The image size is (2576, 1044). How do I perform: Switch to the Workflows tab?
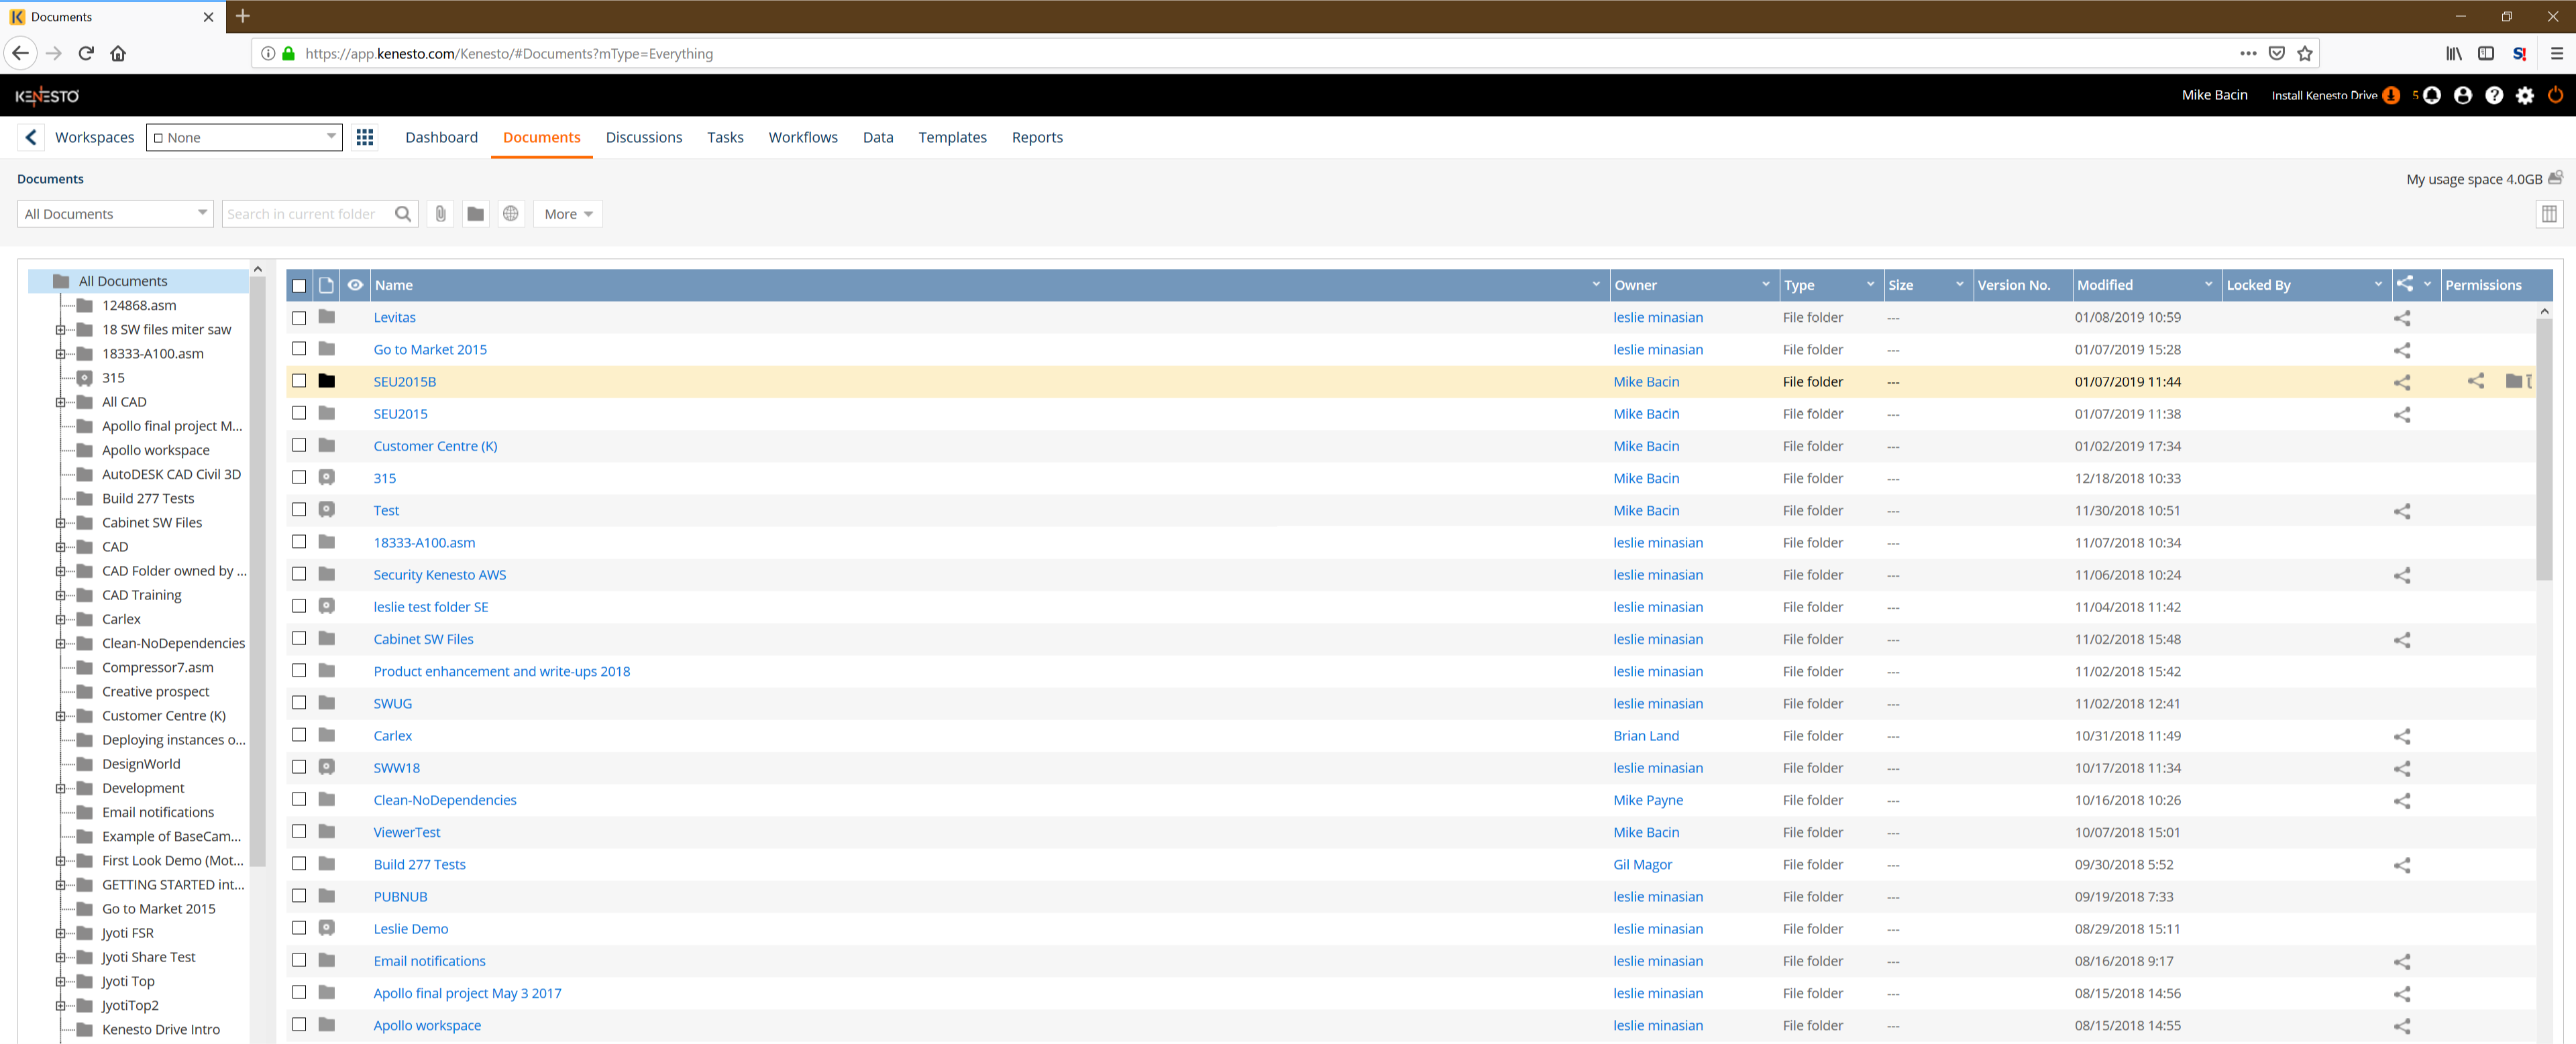coord(803,137)
